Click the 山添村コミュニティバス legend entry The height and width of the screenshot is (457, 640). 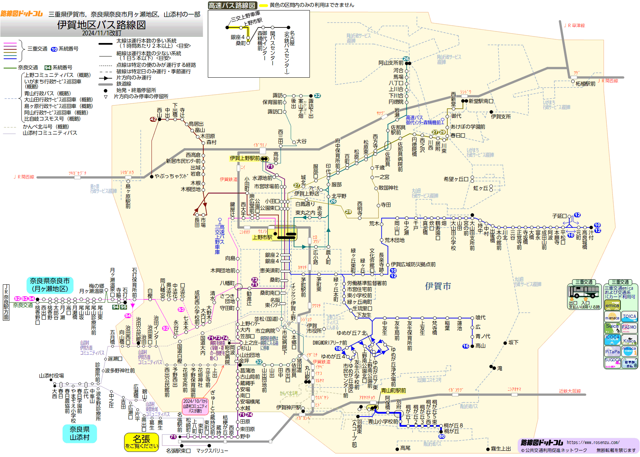click(50, 133)
